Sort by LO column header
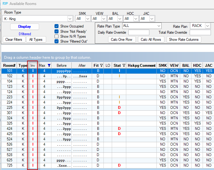Viewport: 214px width, 170px height. click(x=108, y=66)
